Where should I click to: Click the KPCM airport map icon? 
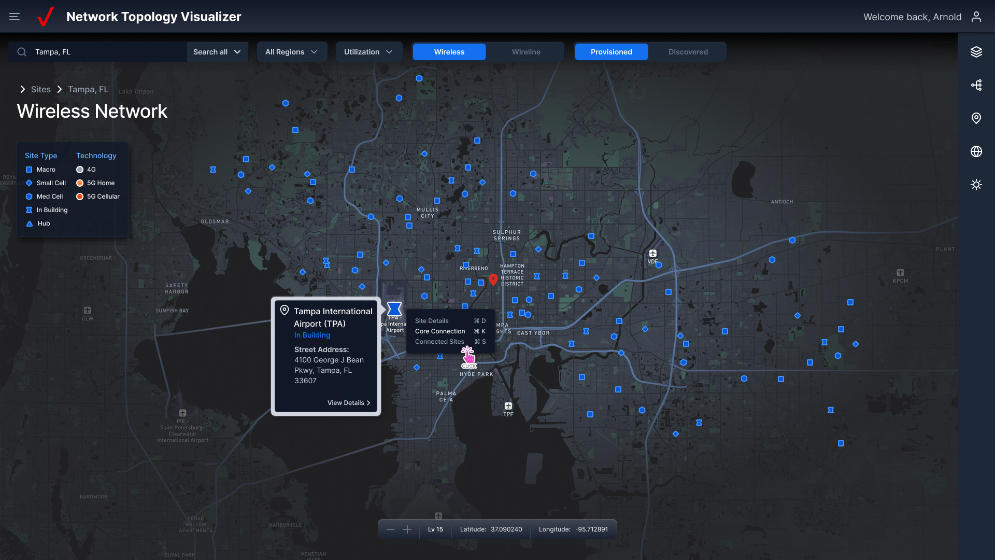[900, 273]
